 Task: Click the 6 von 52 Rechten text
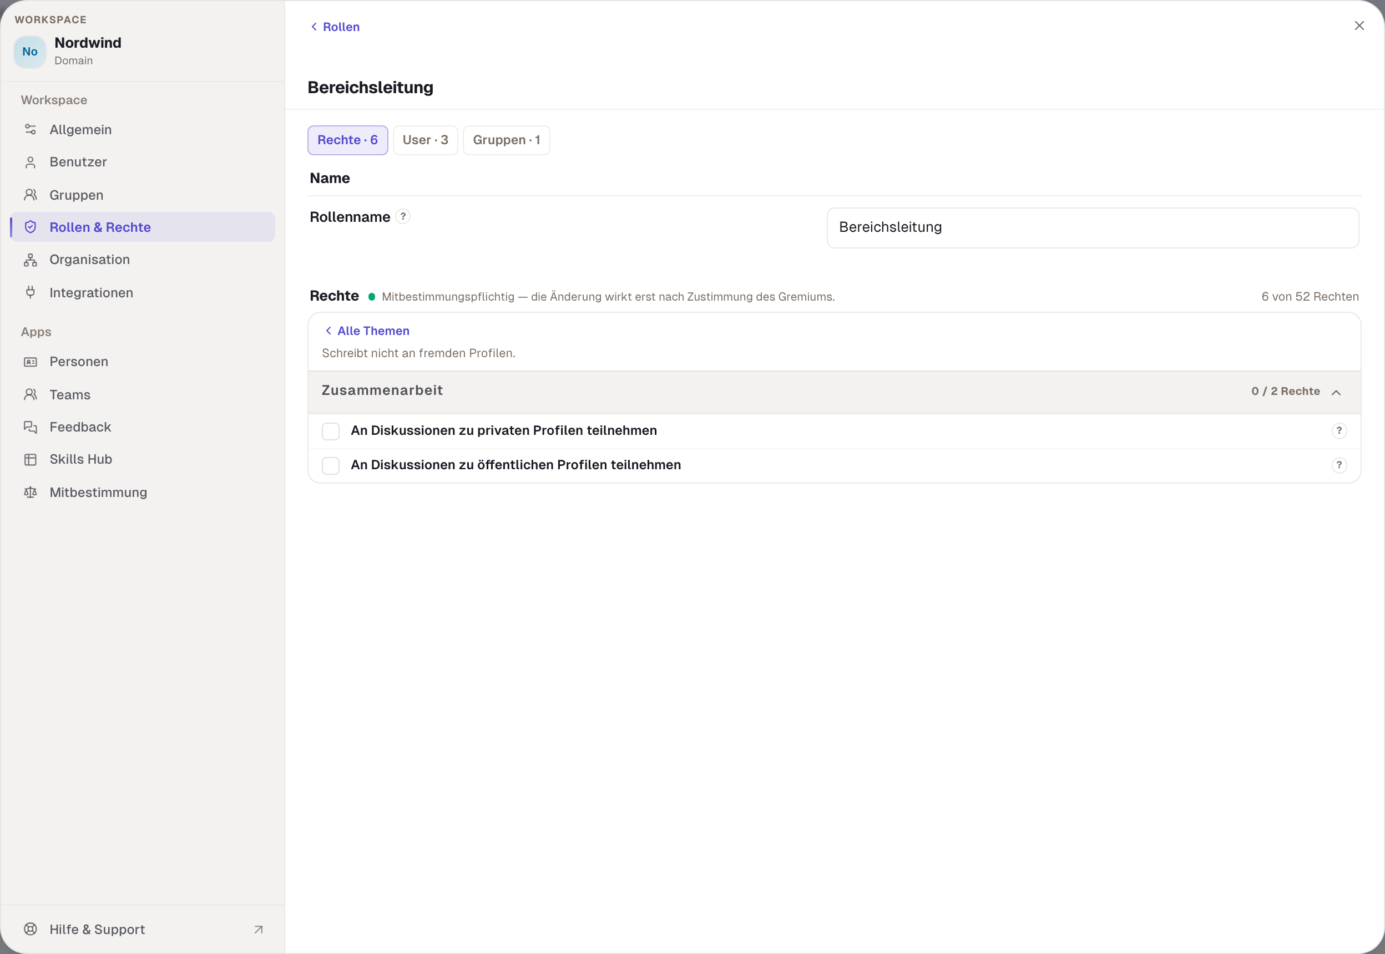click(1310, 297)
